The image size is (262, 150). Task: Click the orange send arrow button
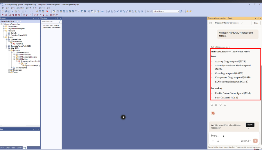tap(255, 141)
